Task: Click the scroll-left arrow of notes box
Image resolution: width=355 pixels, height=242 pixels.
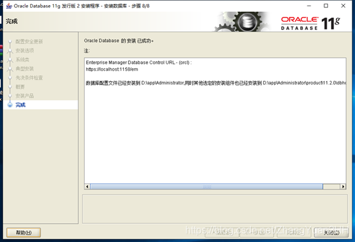Action: tap(87, 186)
